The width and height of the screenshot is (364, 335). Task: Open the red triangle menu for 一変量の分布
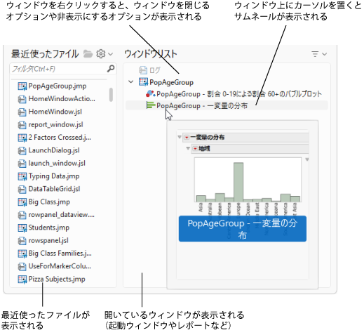(187, 137)
